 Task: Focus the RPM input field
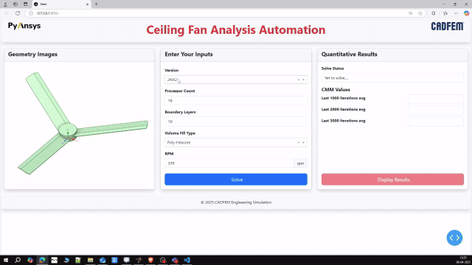229,163
